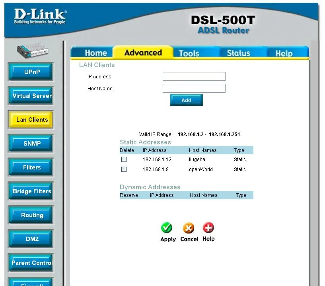Screen dimensions: 325x286
Task: Click the openWorld host name
Action: click(x=200, y=169)
